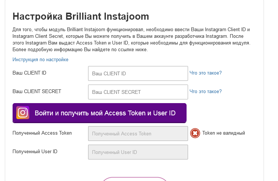Click empty space right of User ID field

tap(226, 152)
